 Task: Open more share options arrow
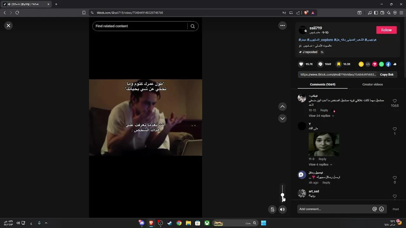point(395,64)
